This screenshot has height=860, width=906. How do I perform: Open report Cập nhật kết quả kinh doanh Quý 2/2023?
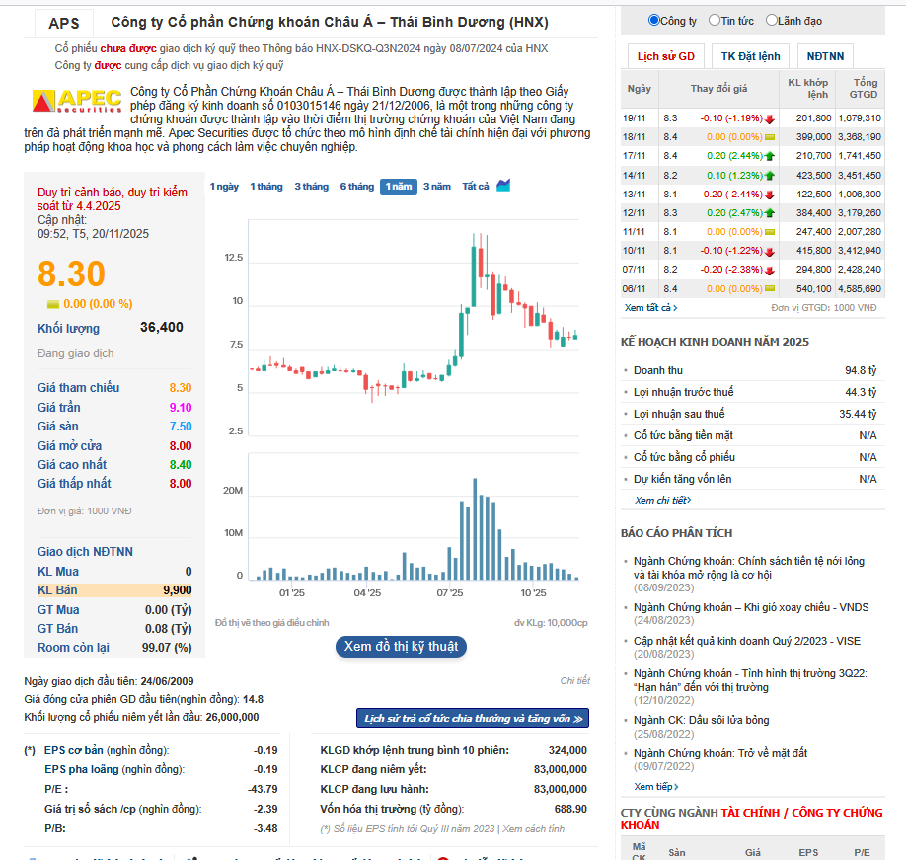click(747, 641)
